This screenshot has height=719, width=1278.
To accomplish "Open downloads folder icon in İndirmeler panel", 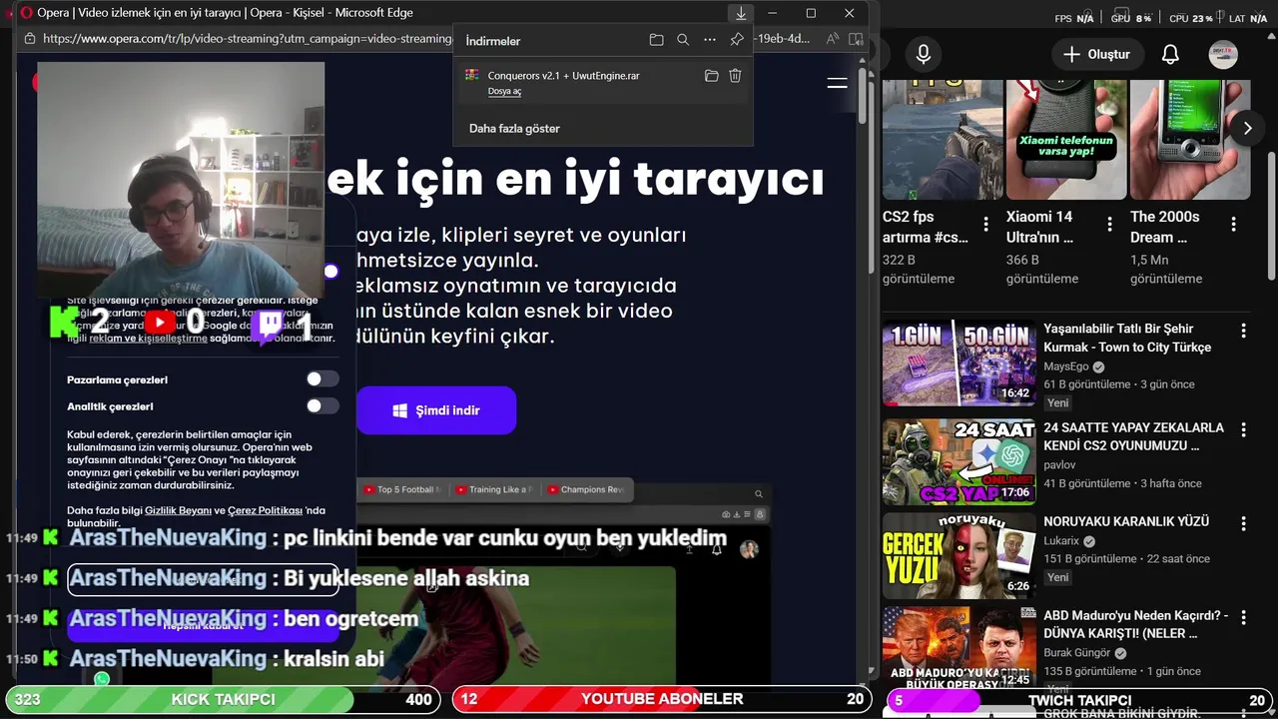I will [656, 40].
